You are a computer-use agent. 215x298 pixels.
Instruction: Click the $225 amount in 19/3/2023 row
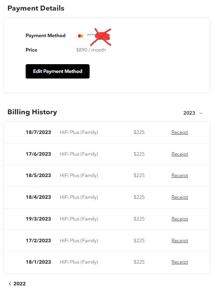click(139, 219)
